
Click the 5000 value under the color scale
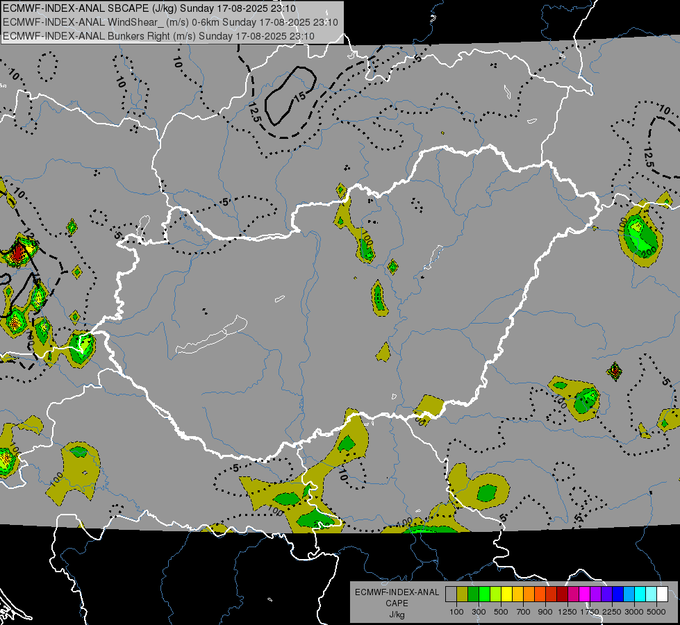coord(656,612)
